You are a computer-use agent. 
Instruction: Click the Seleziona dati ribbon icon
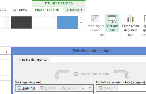click(x=112, y=23)
